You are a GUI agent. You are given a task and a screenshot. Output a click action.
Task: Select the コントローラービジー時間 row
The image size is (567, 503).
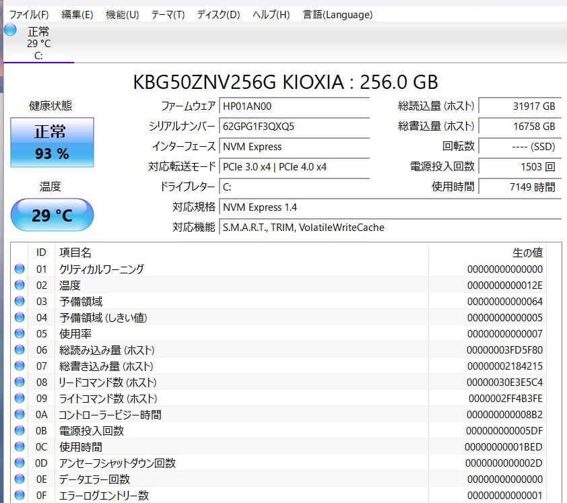(x=278, y=414)
